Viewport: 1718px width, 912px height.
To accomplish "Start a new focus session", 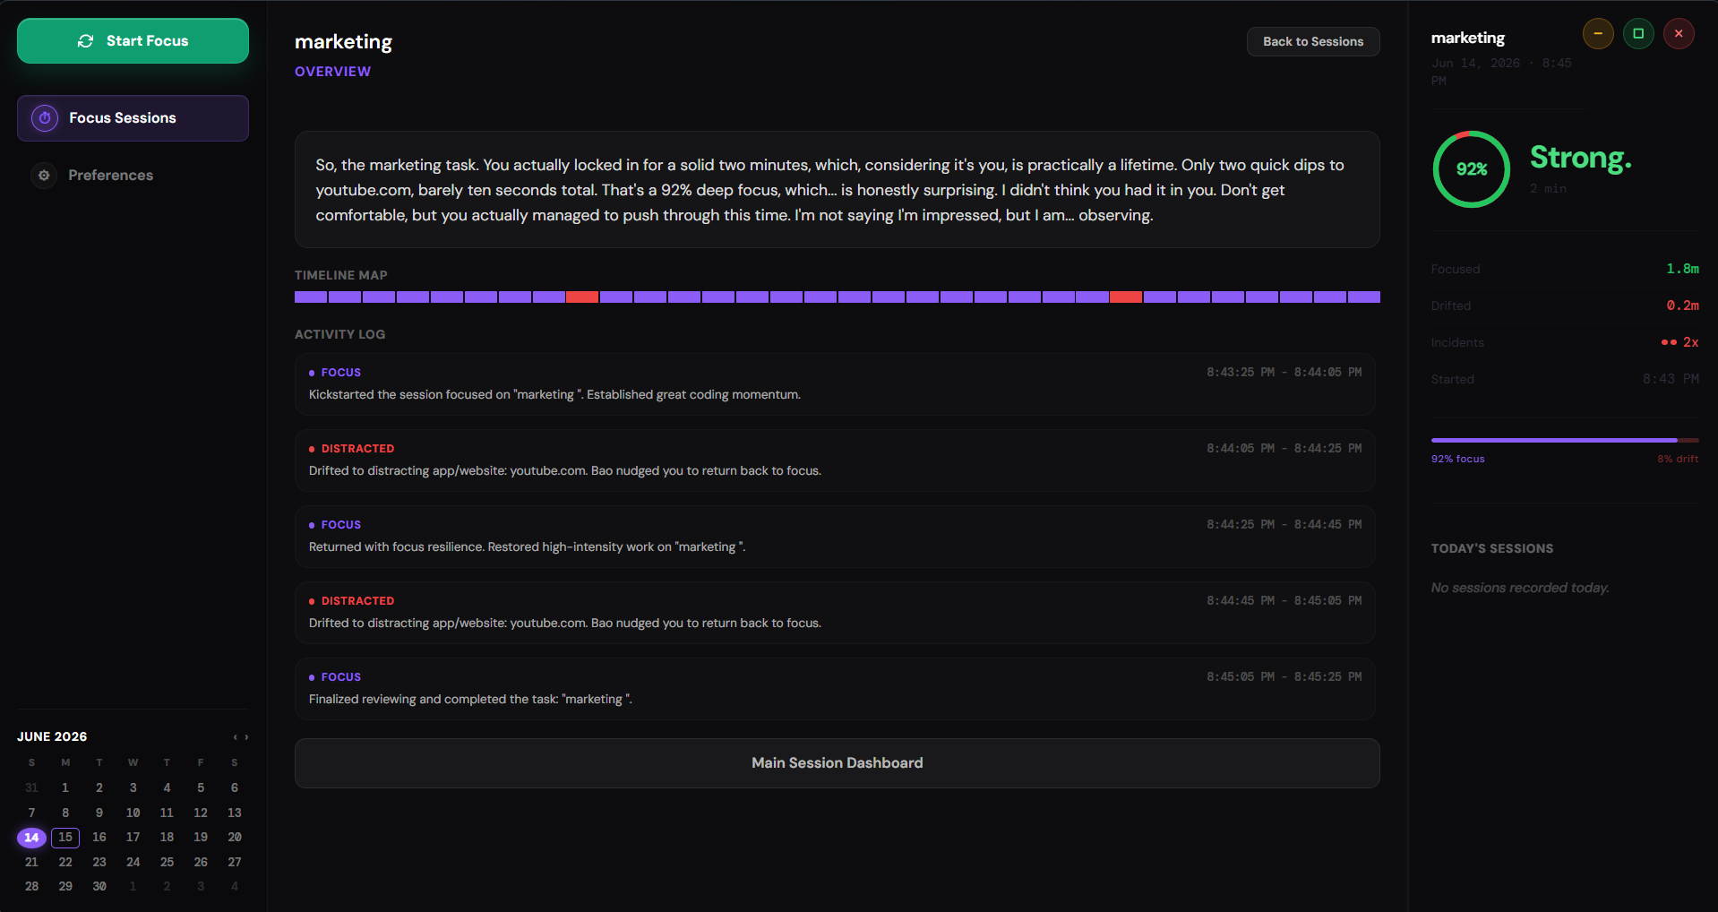I will pyautogui.click(x=133, y=41).
